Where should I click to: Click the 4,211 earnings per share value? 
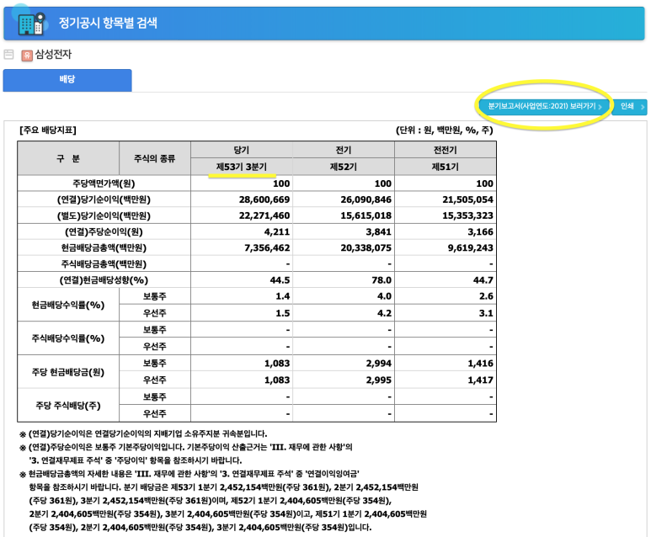pyautogui.click(x=277, y=232)
